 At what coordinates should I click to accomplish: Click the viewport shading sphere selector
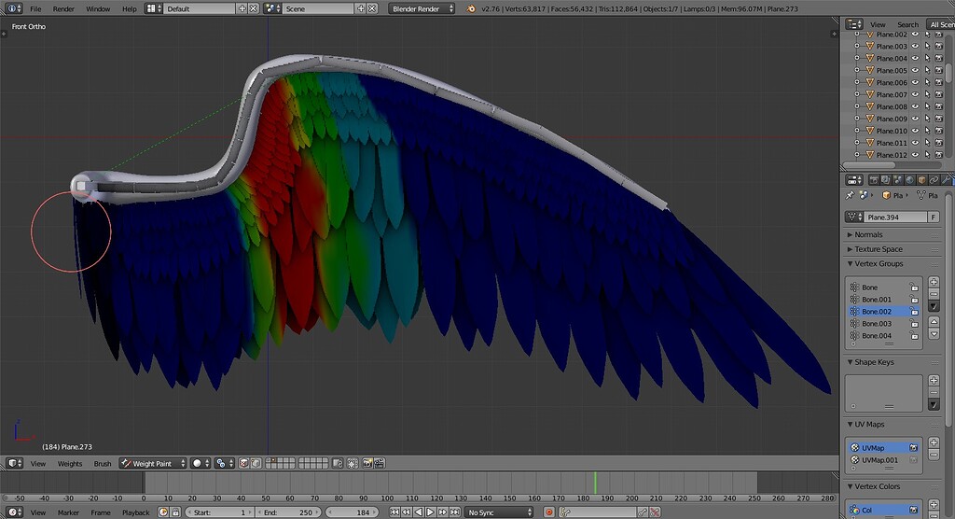click(201, 464)
